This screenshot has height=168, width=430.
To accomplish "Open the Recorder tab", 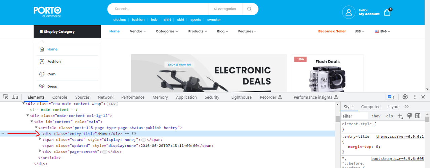I will 271,97.
